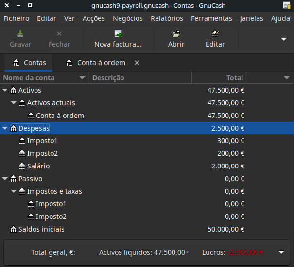Click the Editar account toolbar icon
Screen dimensions: 294x267
(215, 34)
